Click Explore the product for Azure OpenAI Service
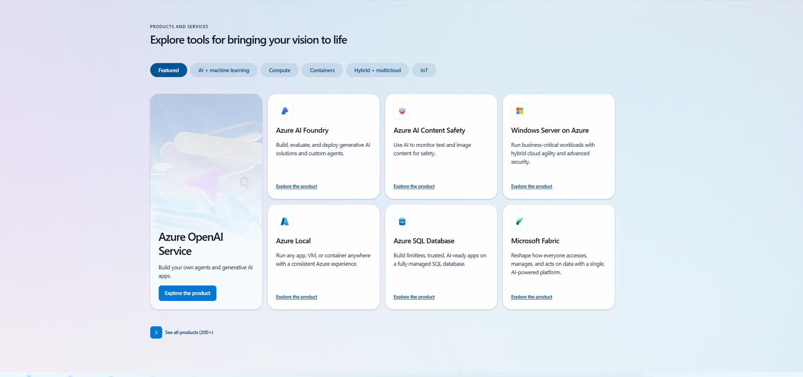The width and height of the screenshot is (803, 377). coord(187,293)
